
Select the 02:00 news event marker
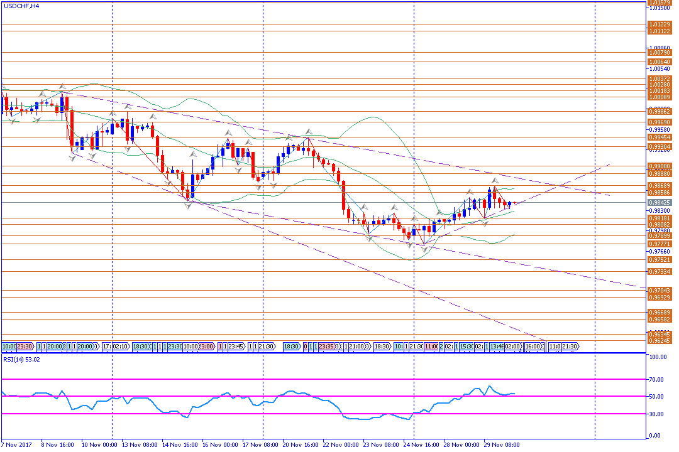(513, 347)
